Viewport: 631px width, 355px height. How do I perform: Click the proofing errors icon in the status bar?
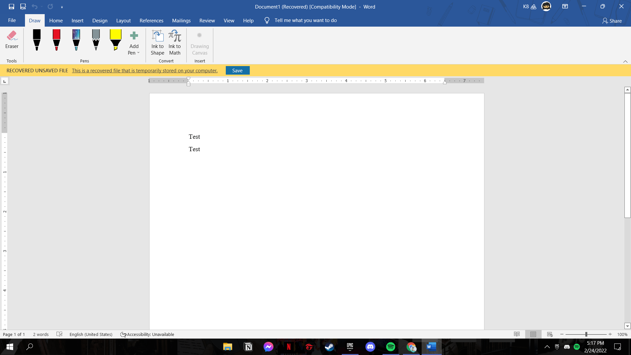pyautogui.click(x=59, y=334)
